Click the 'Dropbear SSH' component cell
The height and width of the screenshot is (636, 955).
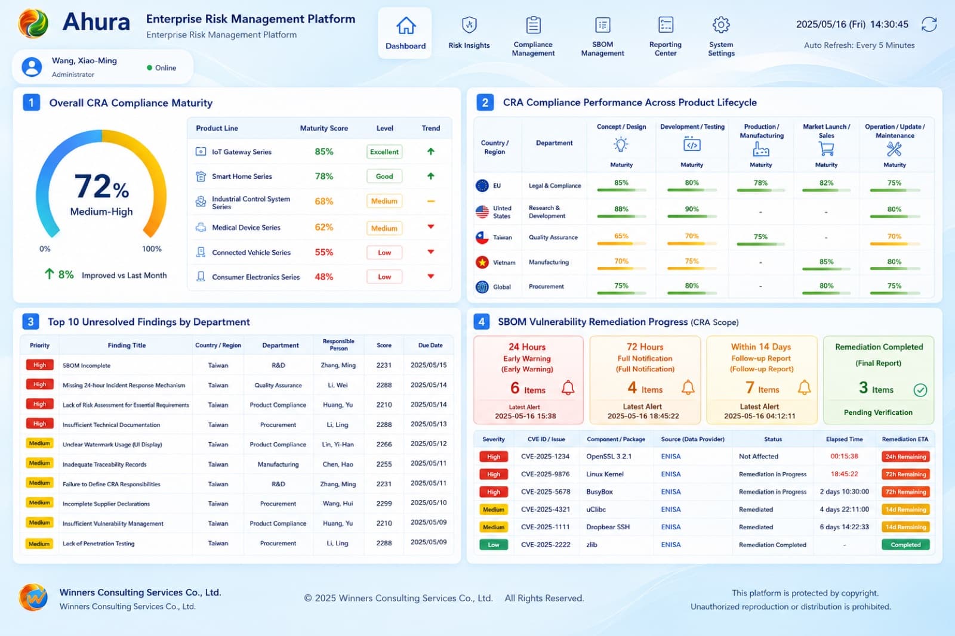[x=608, y=527]
